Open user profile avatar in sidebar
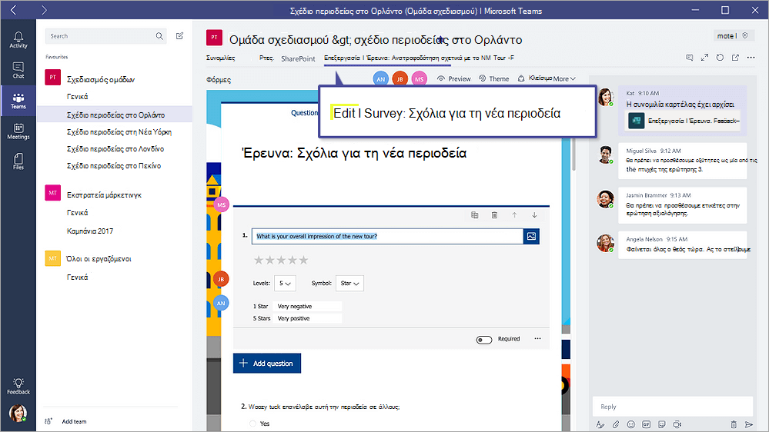The image size is (769, 432). 18,413
